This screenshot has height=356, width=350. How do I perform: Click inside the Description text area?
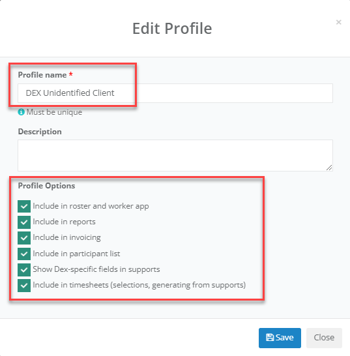[x=175, y=156]
